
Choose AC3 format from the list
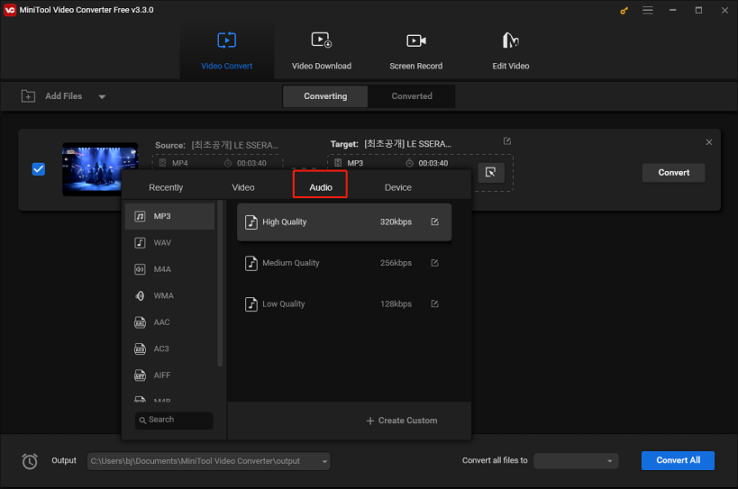click(170, 349)
